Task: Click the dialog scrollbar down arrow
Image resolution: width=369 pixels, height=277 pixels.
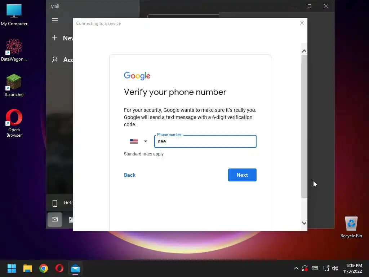Action: [304, 223]
